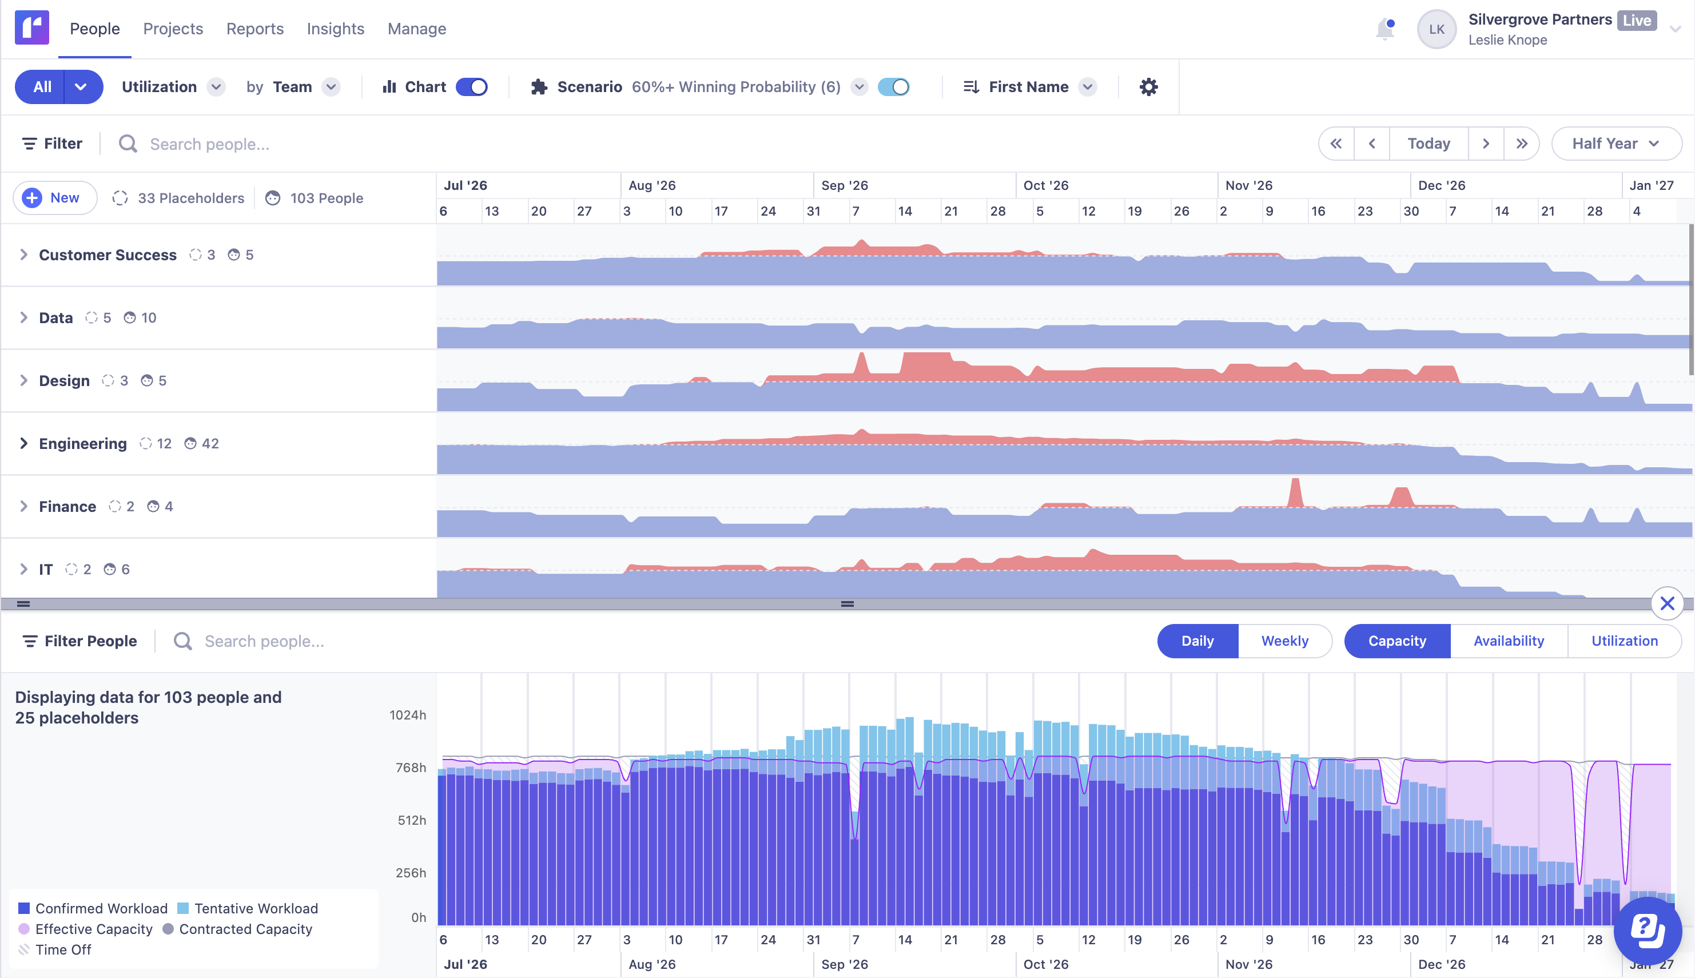
Task: Open the Half Year range dropdown
Action: click(x=1617, y=144)
